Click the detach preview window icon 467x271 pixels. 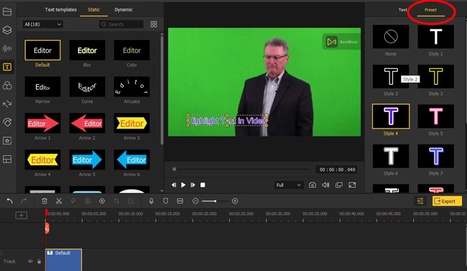[x=339, y=185]
